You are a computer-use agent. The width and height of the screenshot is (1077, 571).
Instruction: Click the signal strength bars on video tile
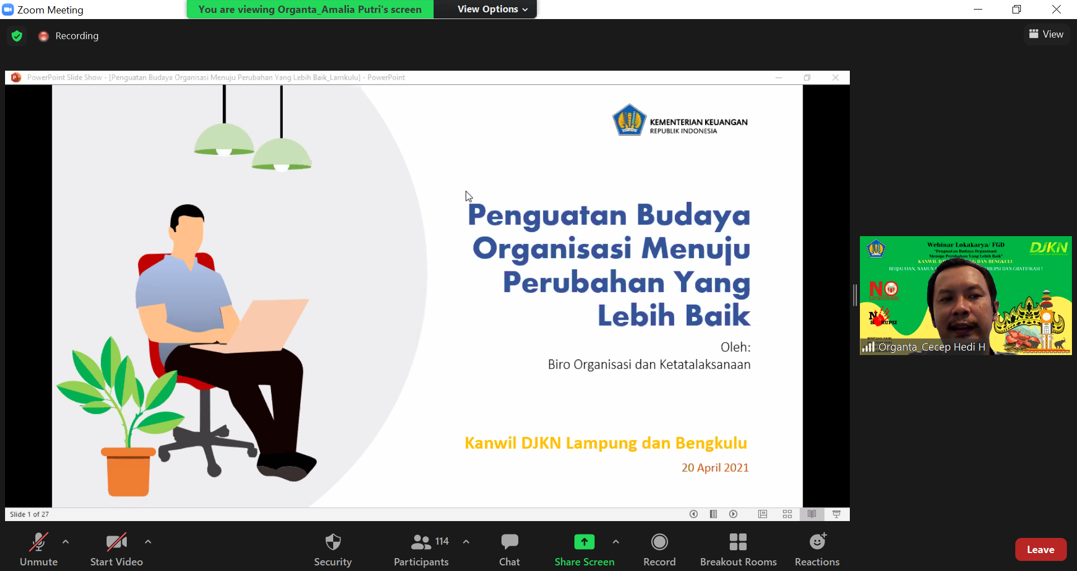tap(868, 347)
